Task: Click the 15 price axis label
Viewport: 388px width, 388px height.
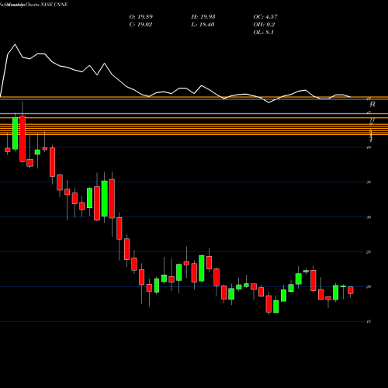Action: [369, 321]
